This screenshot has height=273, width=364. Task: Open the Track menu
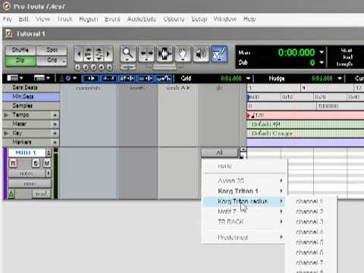tap(65, 19)
